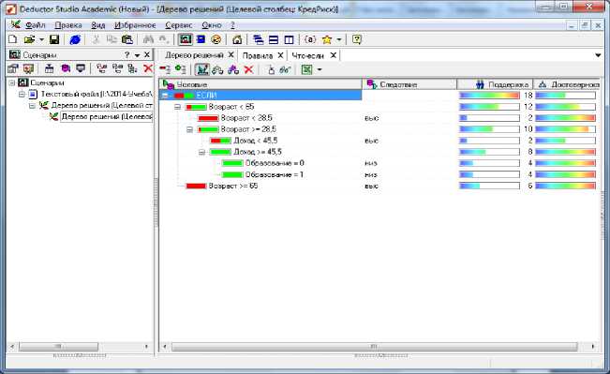Screen dimensions: 610x374
Task: Toggle the scenarios panel button in main toolbar
Action: (186, 39)
